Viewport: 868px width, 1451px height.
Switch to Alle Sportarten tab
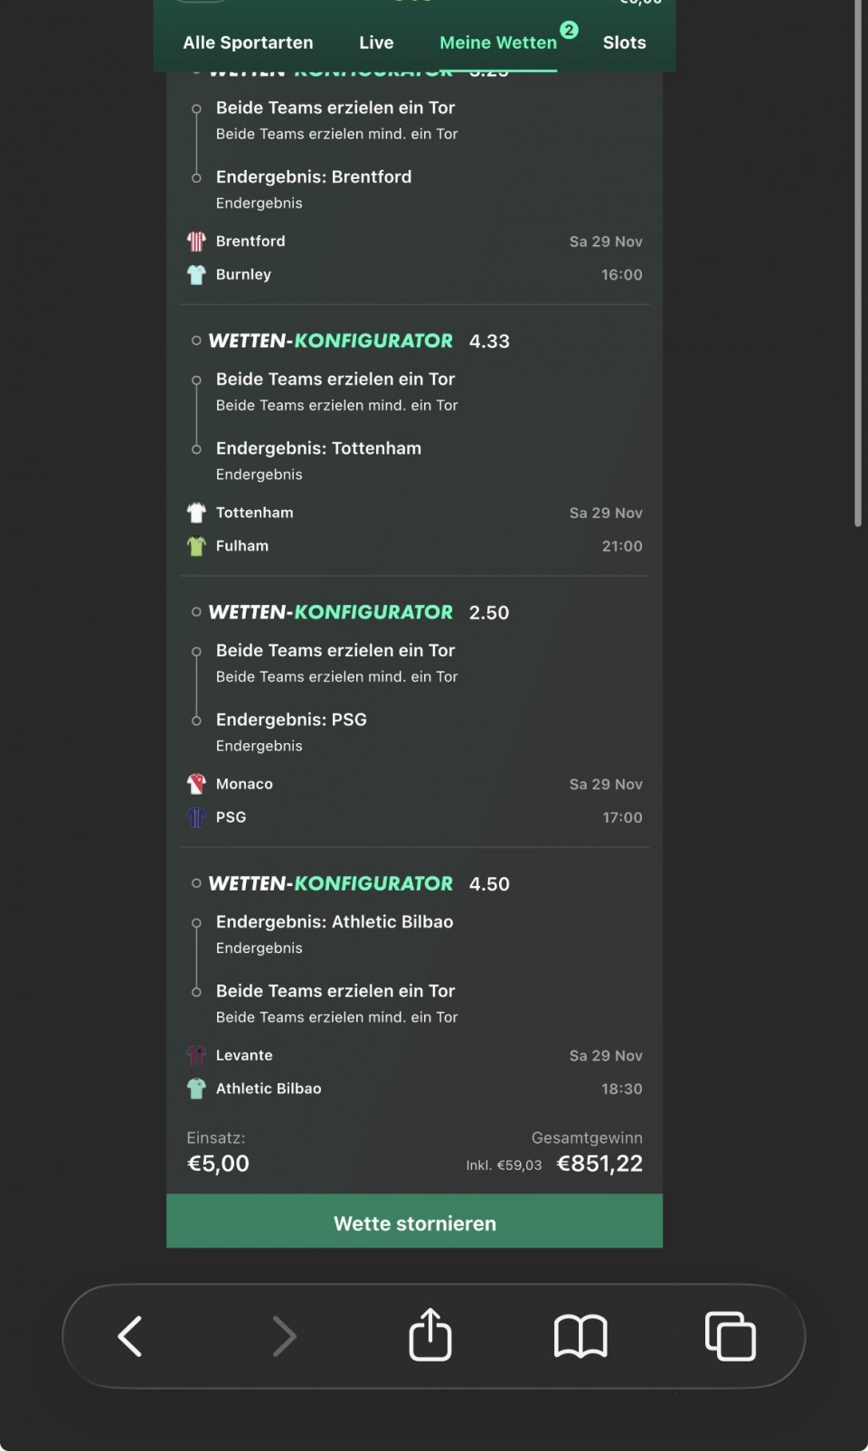tap(248, 42)
